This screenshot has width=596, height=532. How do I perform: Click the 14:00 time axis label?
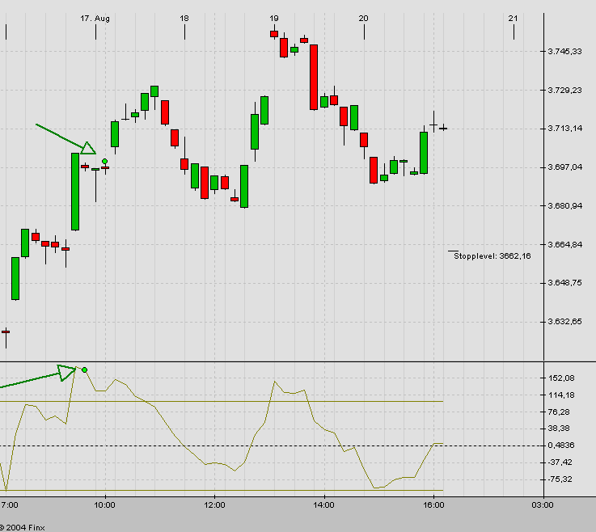click(x=323, y=505)
